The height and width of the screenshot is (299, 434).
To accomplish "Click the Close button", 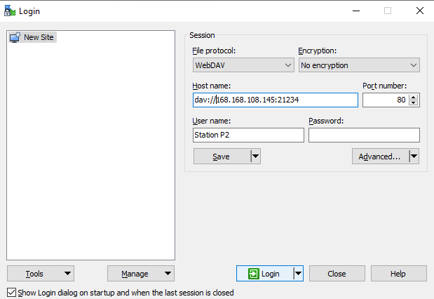I will pos(337,274).
